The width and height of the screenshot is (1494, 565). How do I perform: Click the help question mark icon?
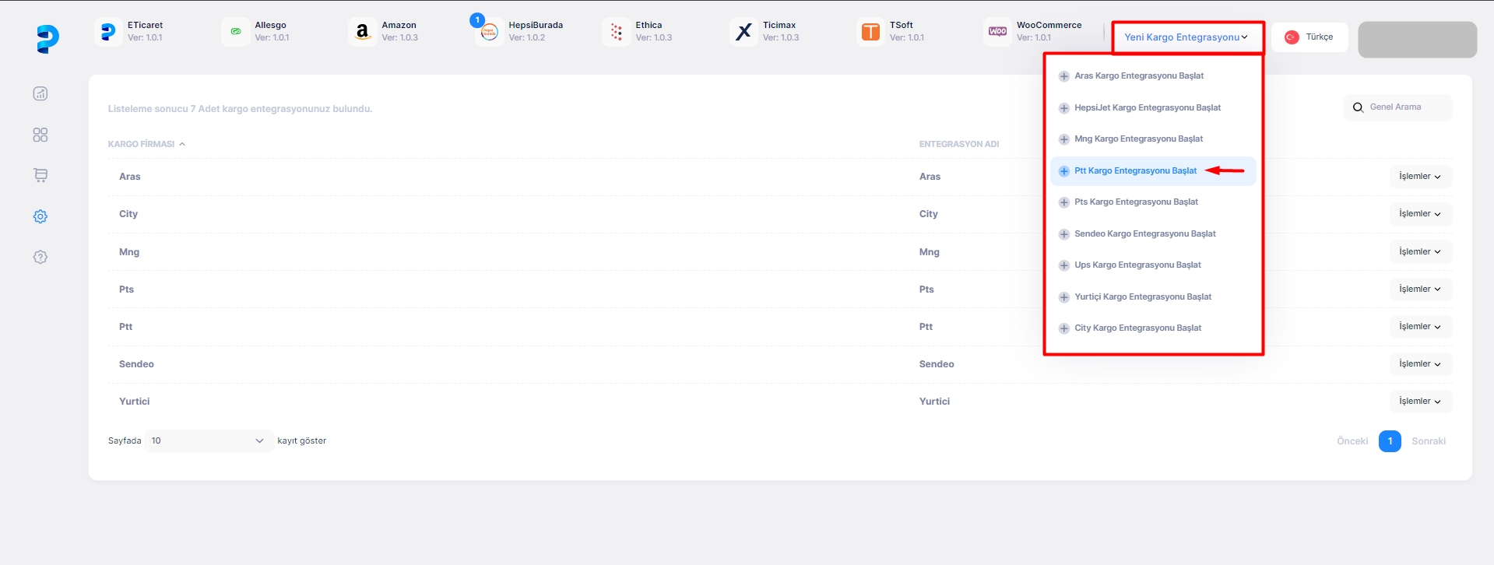coord(40,257)
